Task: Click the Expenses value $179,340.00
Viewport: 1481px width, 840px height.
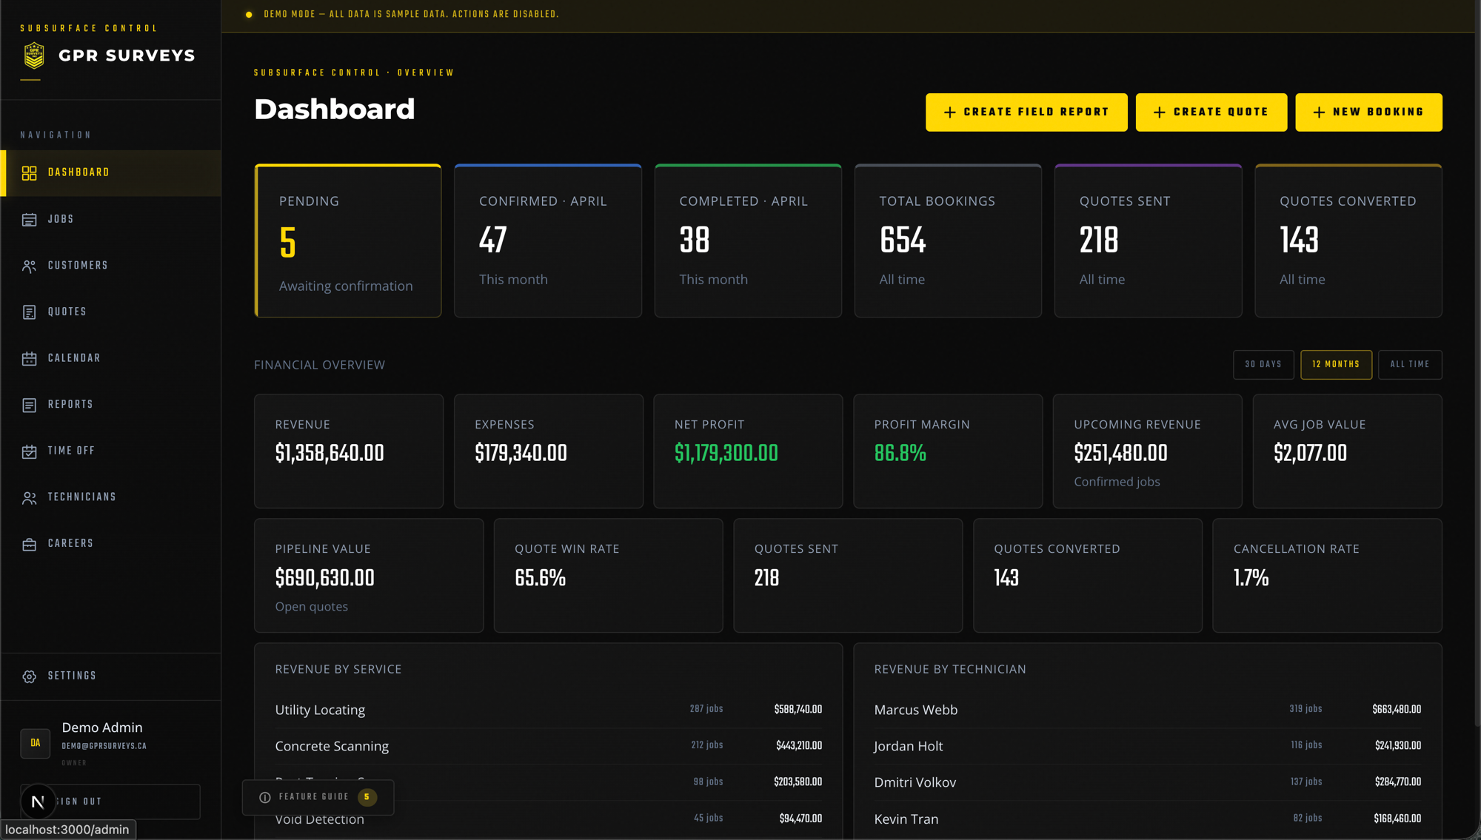Action: pyautogui.click(x=521, y=454)
